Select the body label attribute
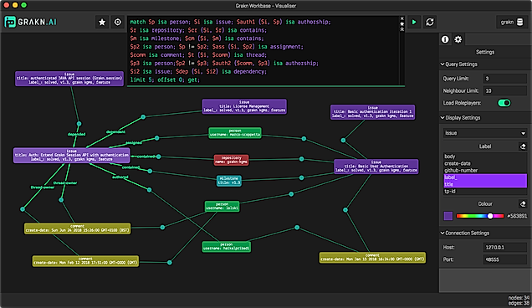This screenshot has height=308, width=532. tap(450, 157)
